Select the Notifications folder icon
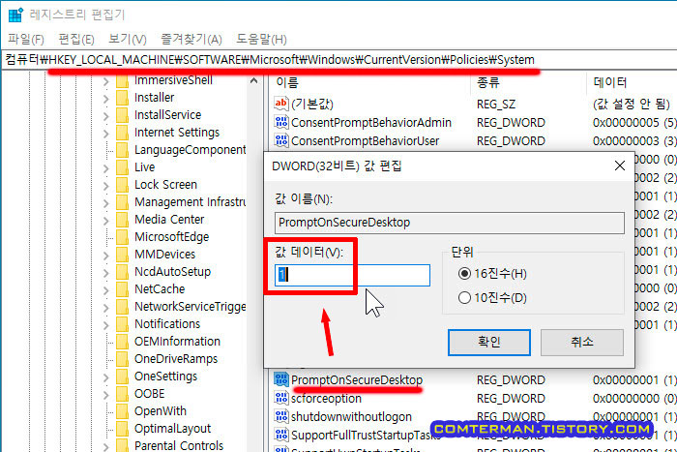677x452 pixels. [x=122, y=324]
